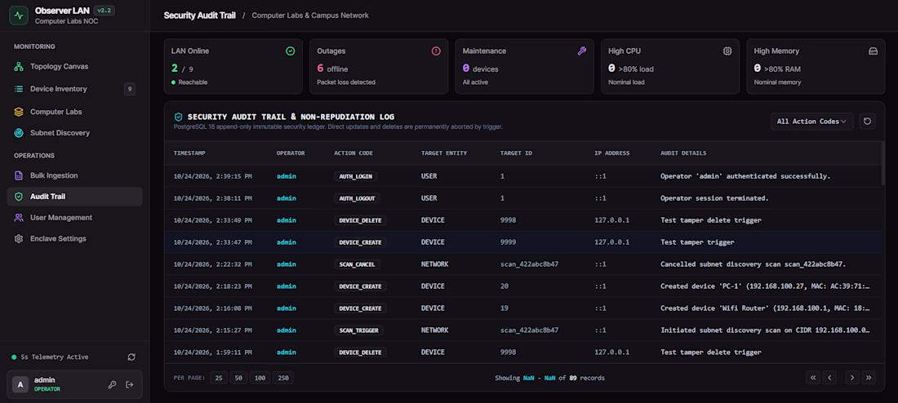Click the logout icon beside admin

(130, 385)
